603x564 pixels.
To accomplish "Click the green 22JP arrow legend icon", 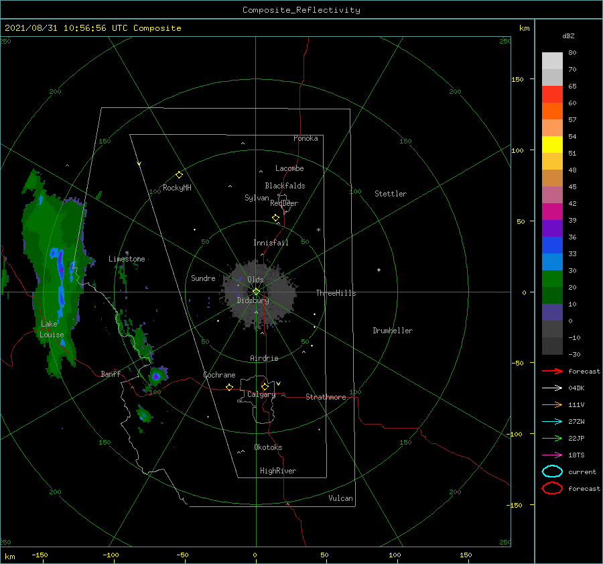I will tap(552, 438).
